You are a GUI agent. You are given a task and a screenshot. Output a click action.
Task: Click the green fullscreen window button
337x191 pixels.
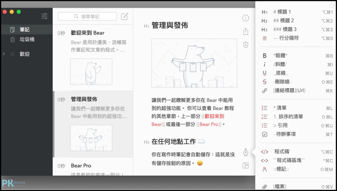tap(19, 12)
